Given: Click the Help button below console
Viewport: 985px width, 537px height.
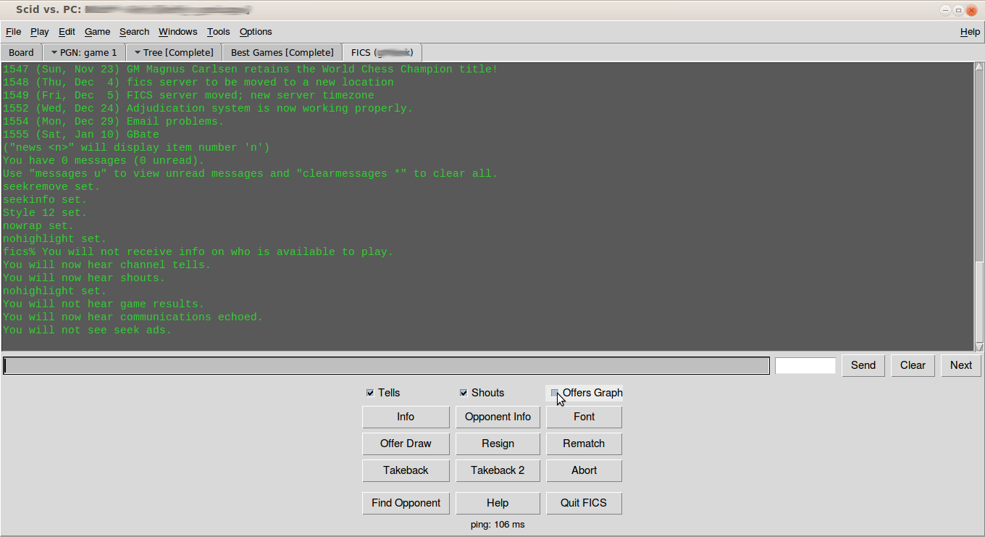Looking at the screenshot, I should point(498,503).
